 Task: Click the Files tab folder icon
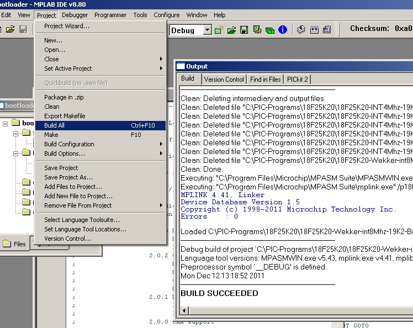tap(7, 244)
